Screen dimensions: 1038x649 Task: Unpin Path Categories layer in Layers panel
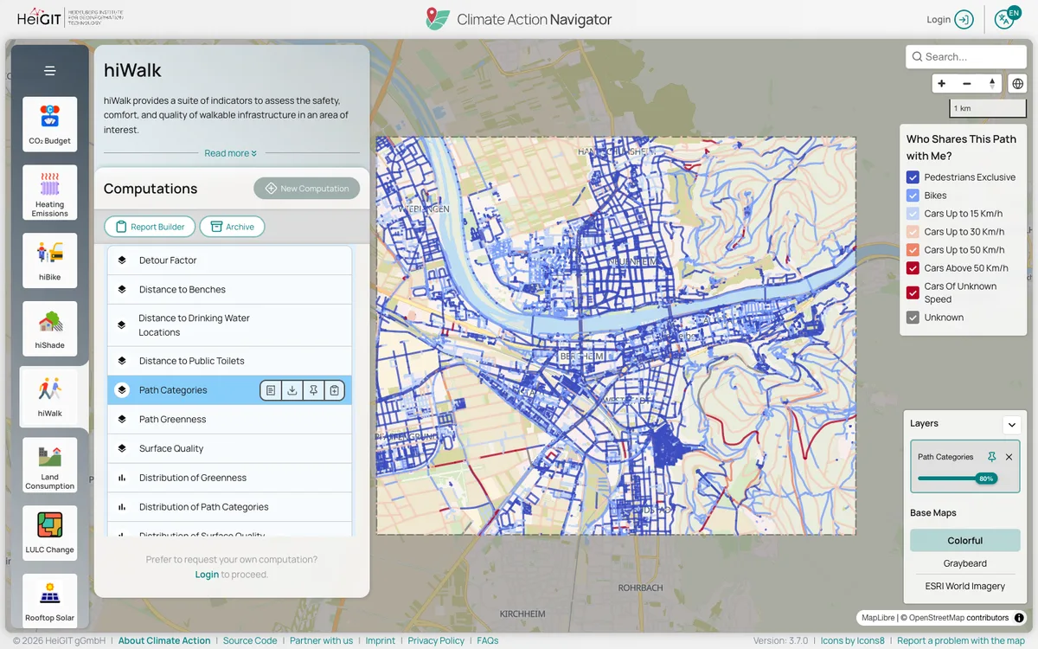click(x=991, y=457)
